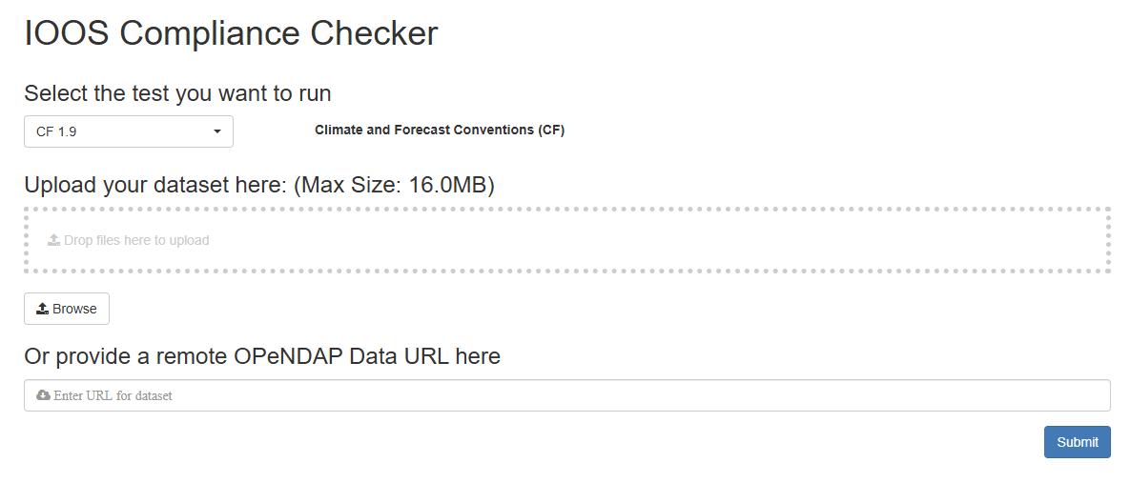Open the CF 1.9 test selection dropdown
The width and height of the screenshot is (1130, 483).
[x=128, y=131]
